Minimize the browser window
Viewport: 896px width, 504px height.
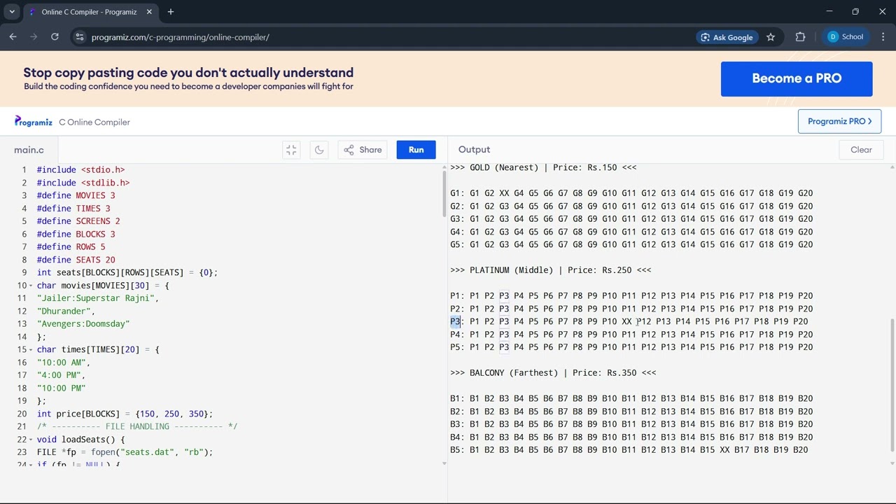click(x=829, y=12)
